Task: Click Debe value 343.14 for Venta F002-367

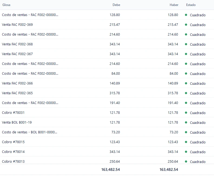Action: coord(115,54)
